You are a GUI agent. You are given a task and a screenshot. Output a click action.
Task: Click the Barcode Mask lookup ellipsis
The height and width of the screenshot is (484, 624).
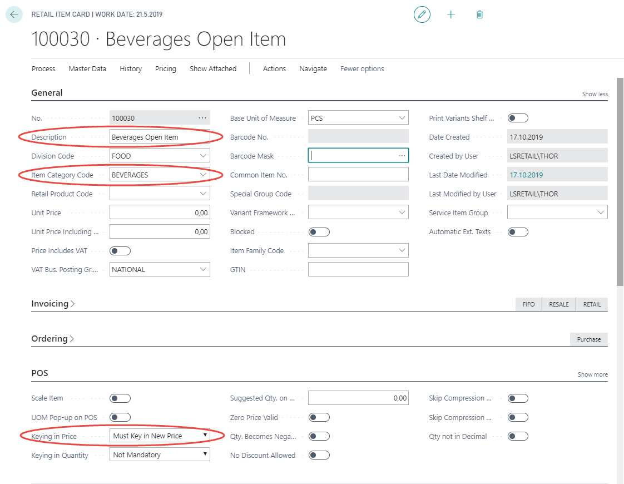click(402, 156)
